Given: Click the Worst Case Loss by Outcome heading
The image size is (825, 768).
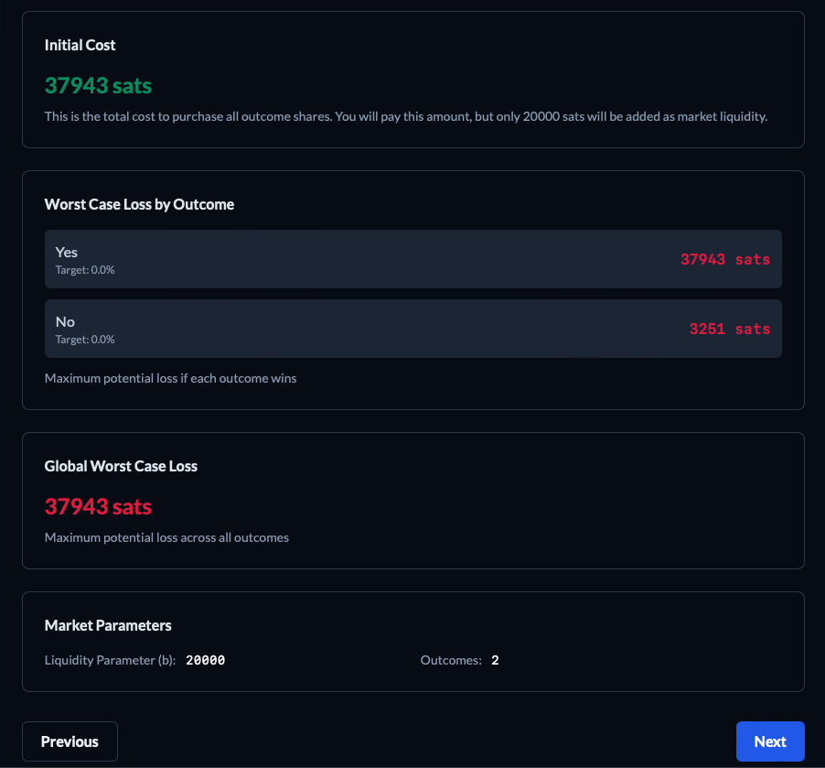Looking at the screenshot, I should (139, 204).
